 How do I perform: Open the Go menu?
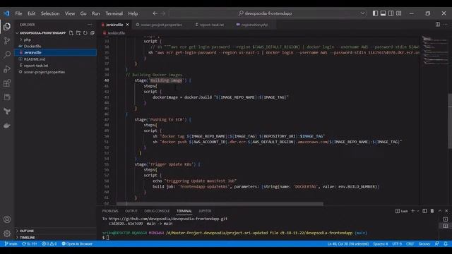(x=83, y=13)
